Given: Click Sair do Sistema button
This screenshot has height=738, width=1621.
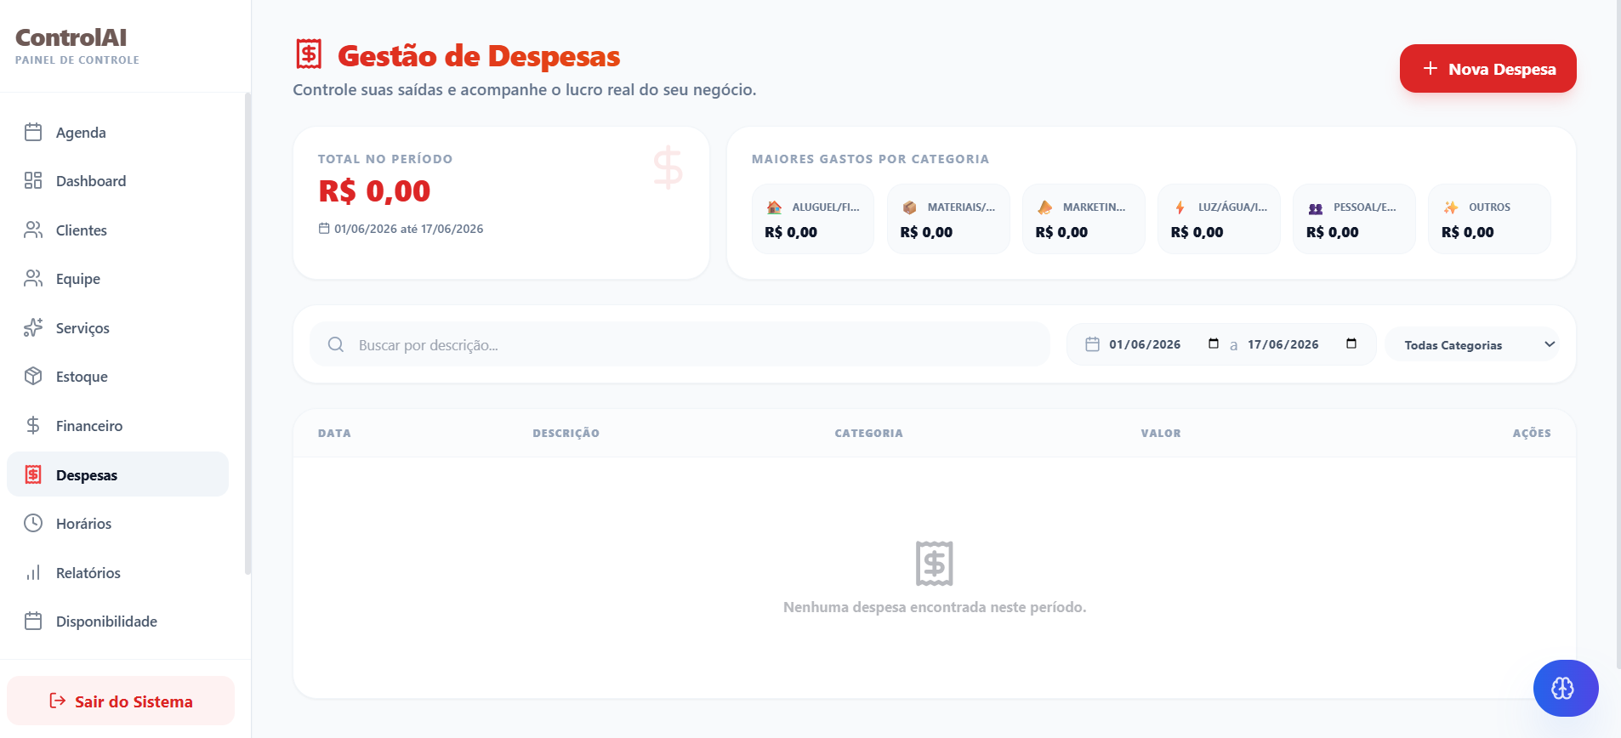Looking at the screenshot, I should [121, 701].
